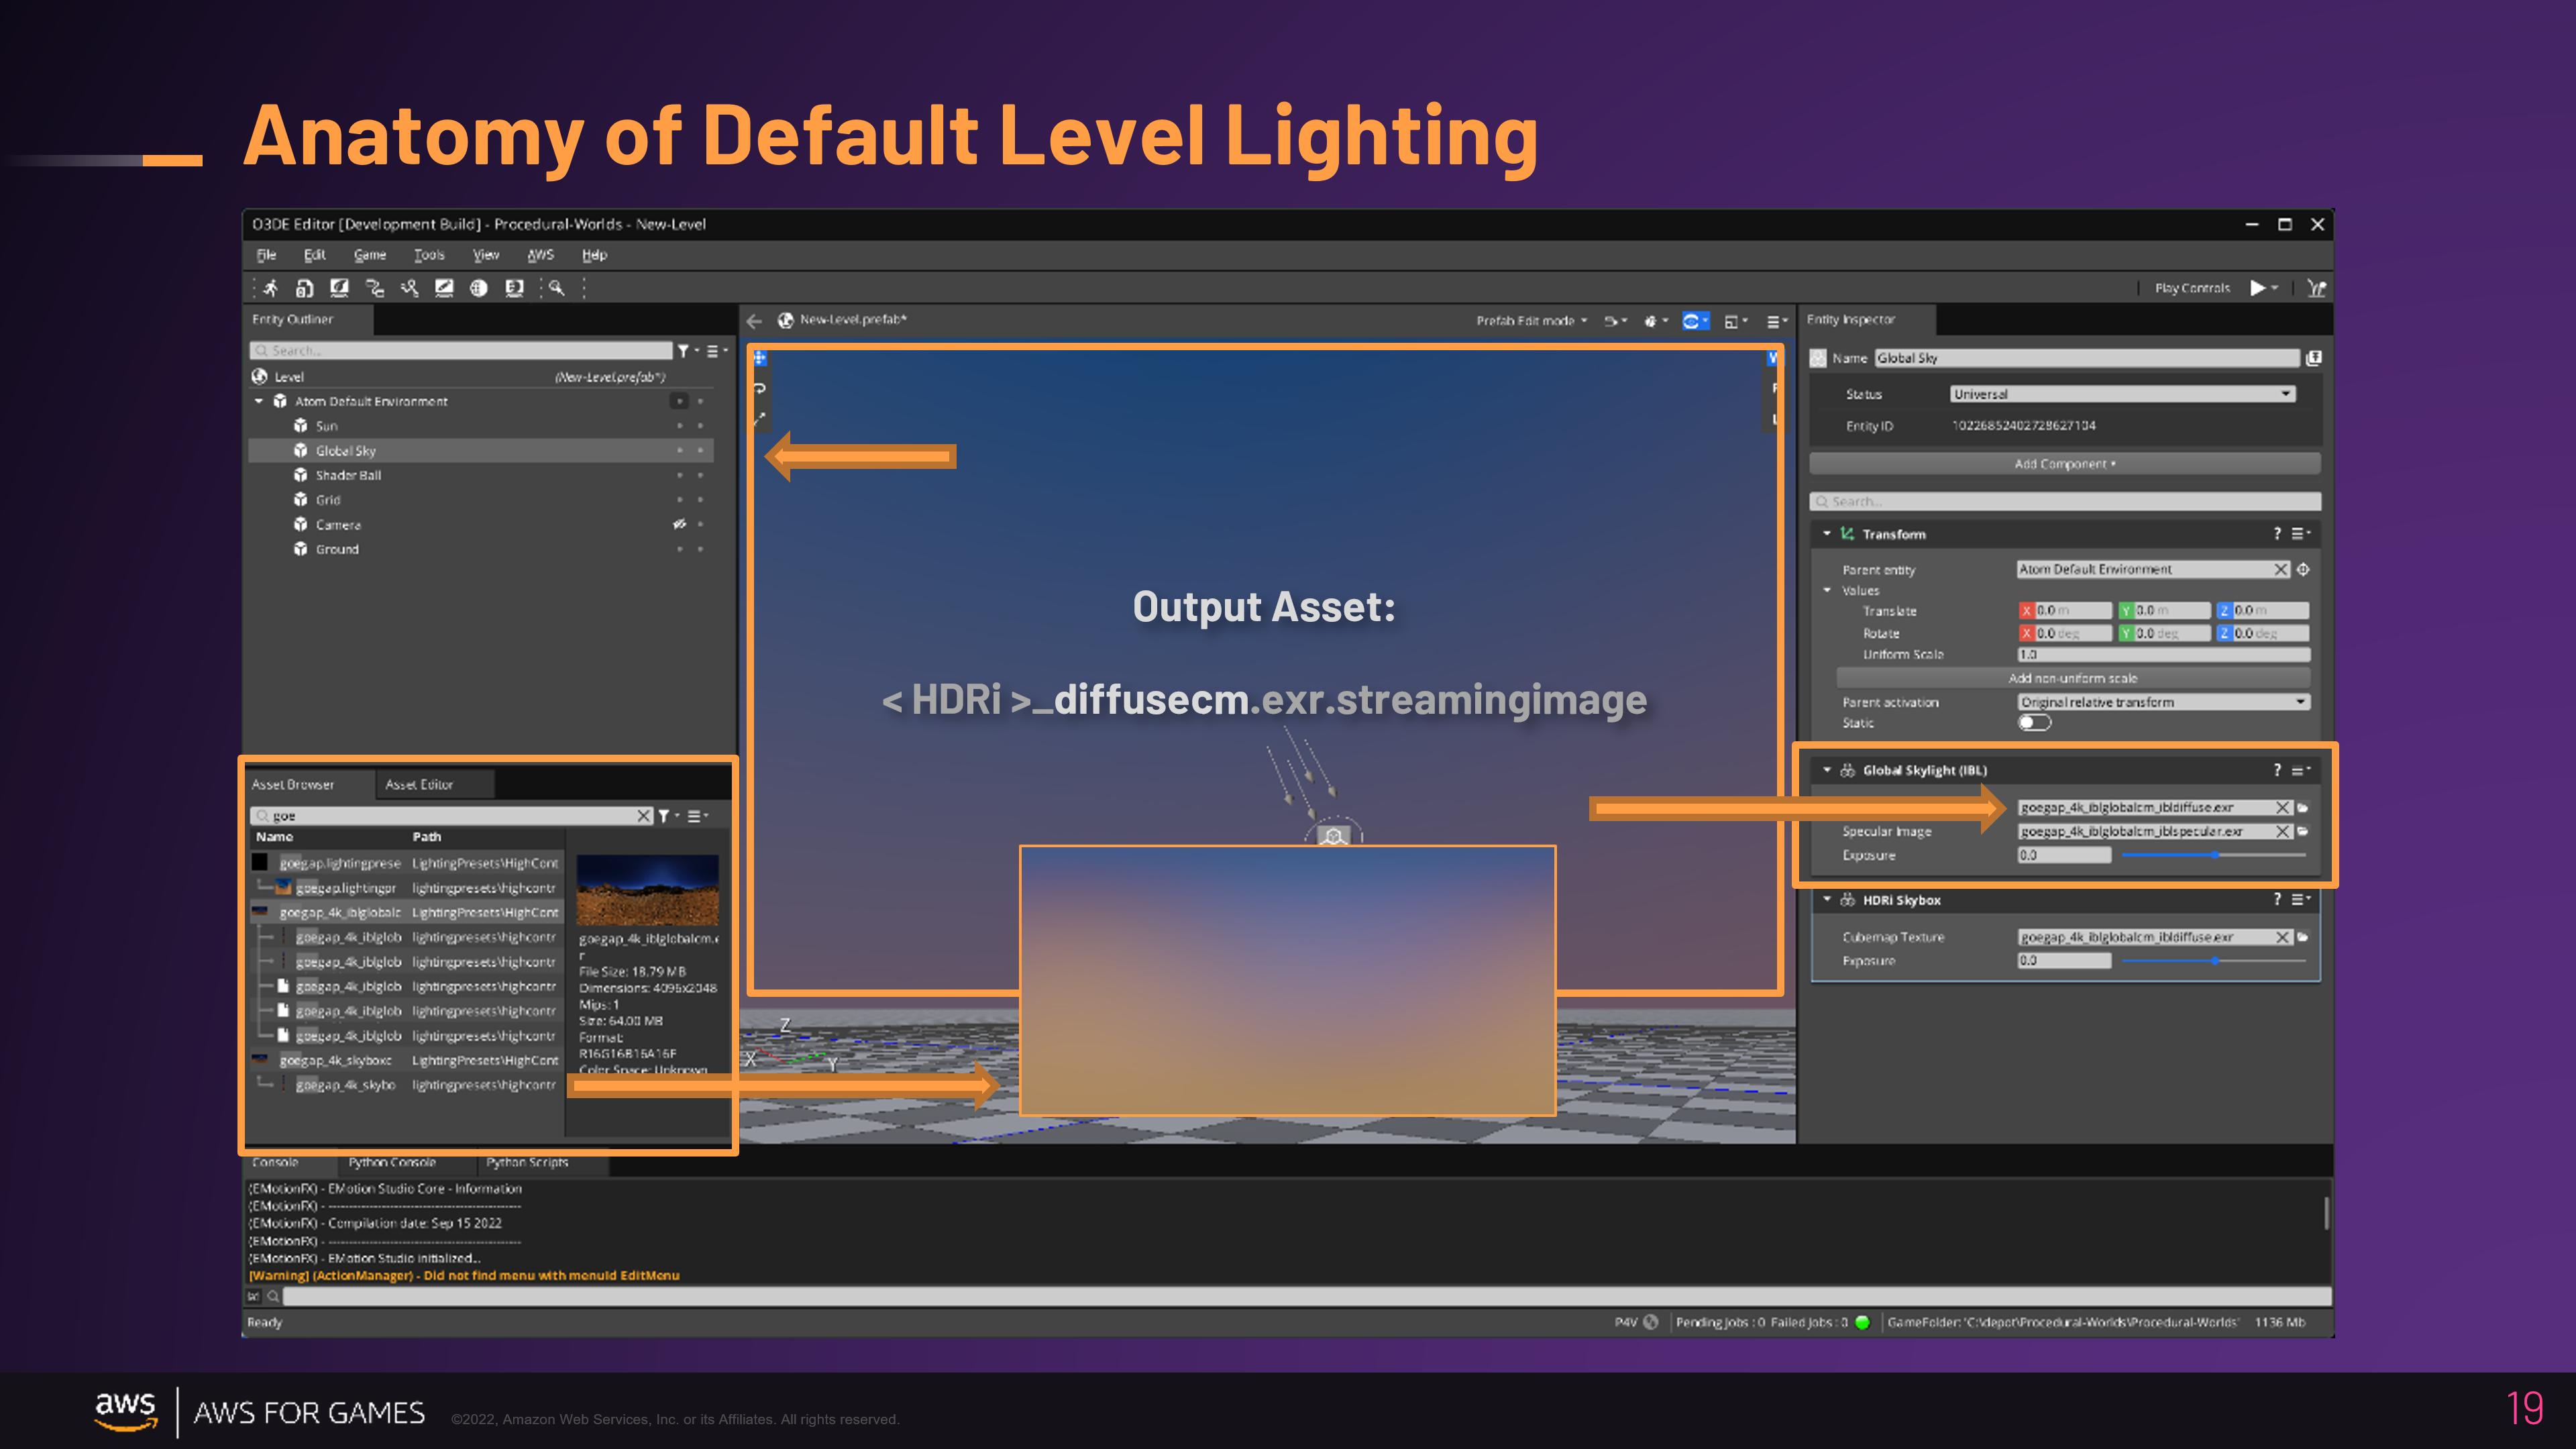Select the scale manipulator icon in viewport
The height and width of the screenshot is (1449, 2576).
[x=760, y=418]
